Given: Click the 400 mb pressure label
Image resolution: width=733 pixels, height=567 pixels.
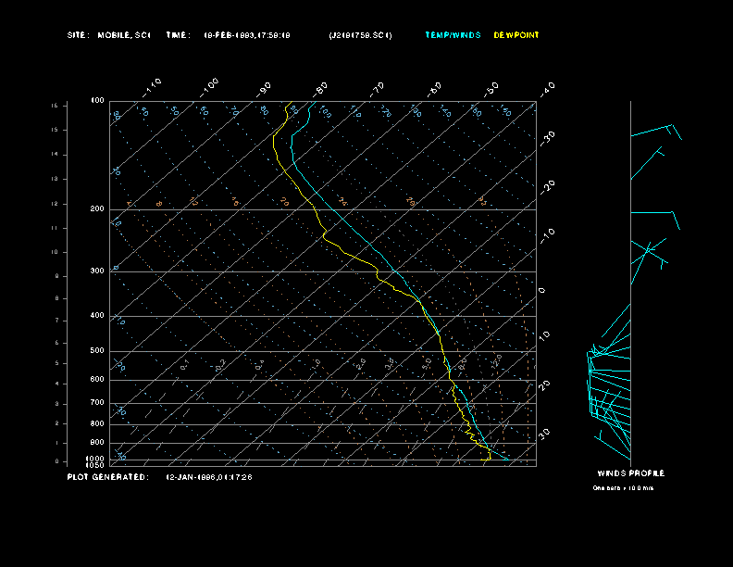Looking at the screenshot, I should [x=98, y=316].
